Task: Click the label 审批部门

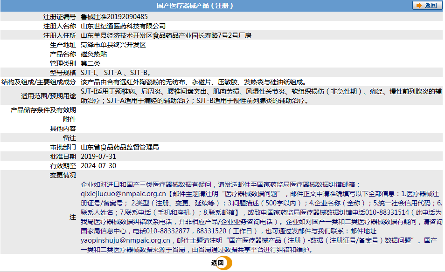Action: (x=63, y=147)
